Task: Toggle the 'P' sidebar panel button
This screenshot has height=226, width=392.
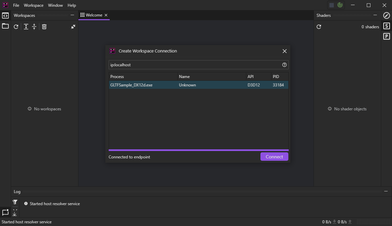Action: point(387,36)
